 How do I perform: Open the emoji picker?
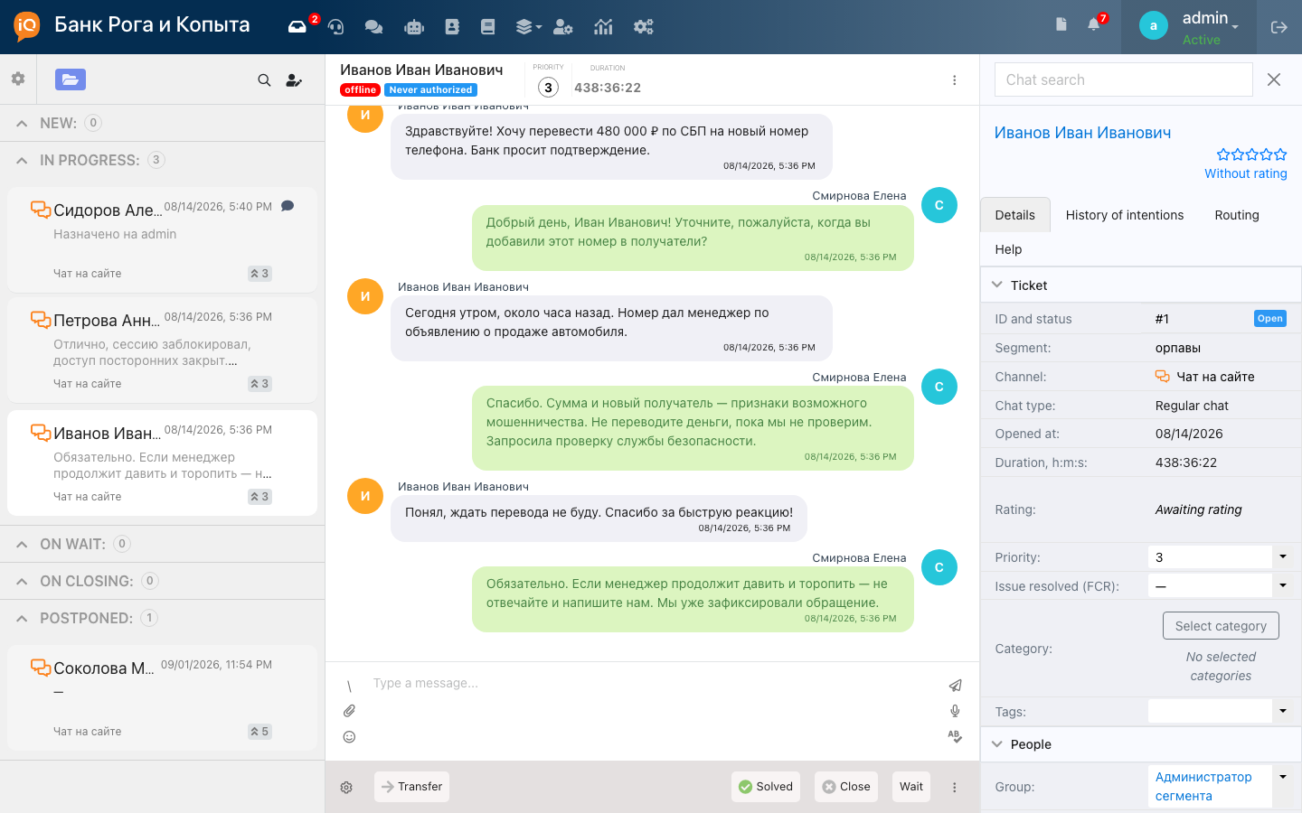pos(349,737)
